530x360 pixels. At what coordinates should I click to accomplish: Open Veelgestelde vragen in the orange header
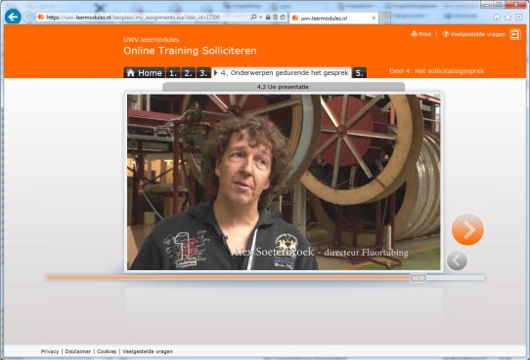(474, 34)
